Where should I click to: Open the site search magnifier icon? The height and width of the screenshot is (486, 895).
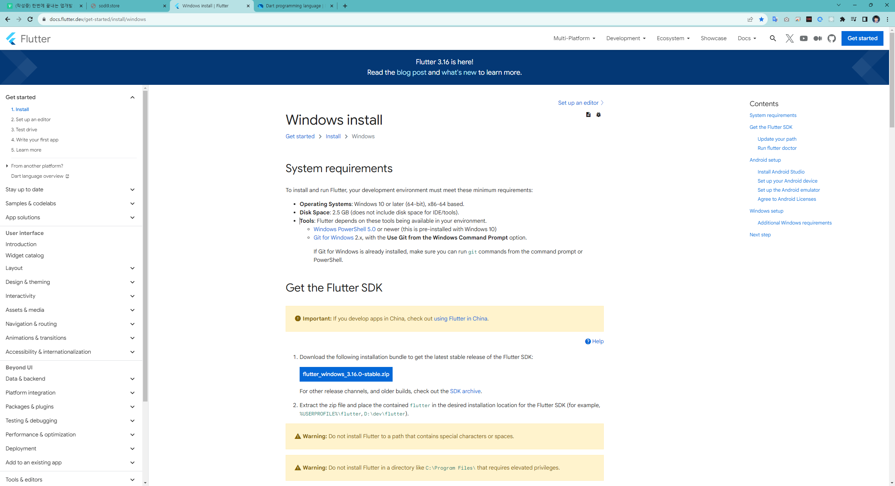pyautogui.click(x=773, y=38)
